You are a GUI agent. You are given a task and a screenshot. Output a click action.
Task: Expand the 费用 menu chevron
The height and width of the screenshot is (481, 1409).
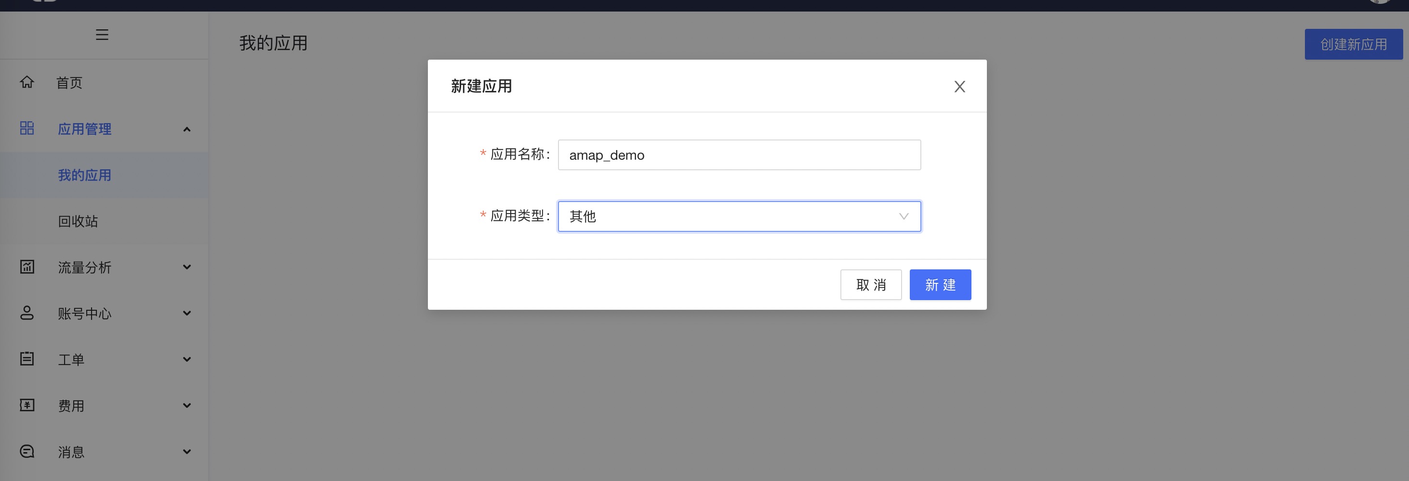186,405
